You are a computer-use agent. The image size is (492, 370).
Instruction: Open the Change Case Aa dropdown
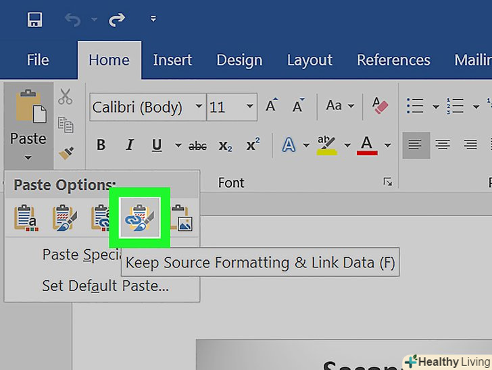340,106
